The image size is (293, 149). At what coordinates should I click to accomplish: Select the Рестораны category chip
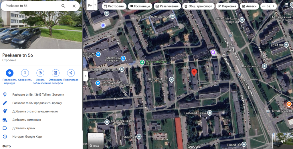pyautogui.click(x=114, y=6)
